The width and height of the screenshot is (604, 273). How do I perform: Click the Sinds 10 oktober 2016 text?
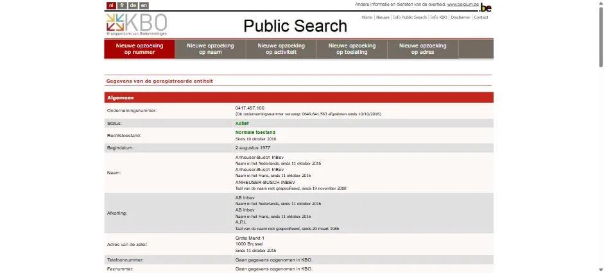(255, 139)
